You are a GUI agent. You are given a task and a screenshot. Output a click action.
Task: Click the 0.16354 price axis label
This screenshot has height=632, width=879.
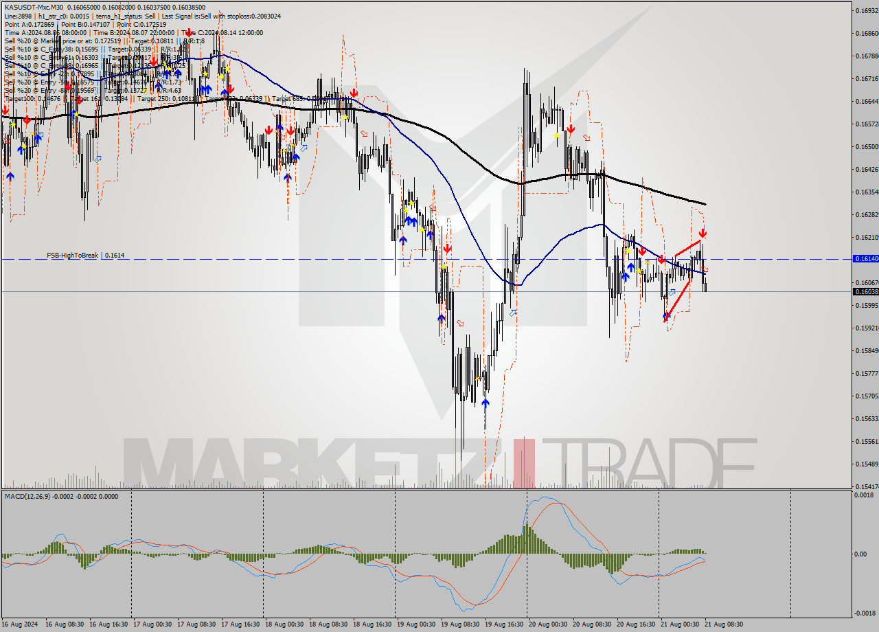pos(867,192)
